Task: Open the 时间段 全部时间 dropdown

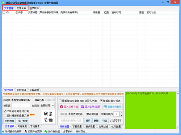Action: 47,105
